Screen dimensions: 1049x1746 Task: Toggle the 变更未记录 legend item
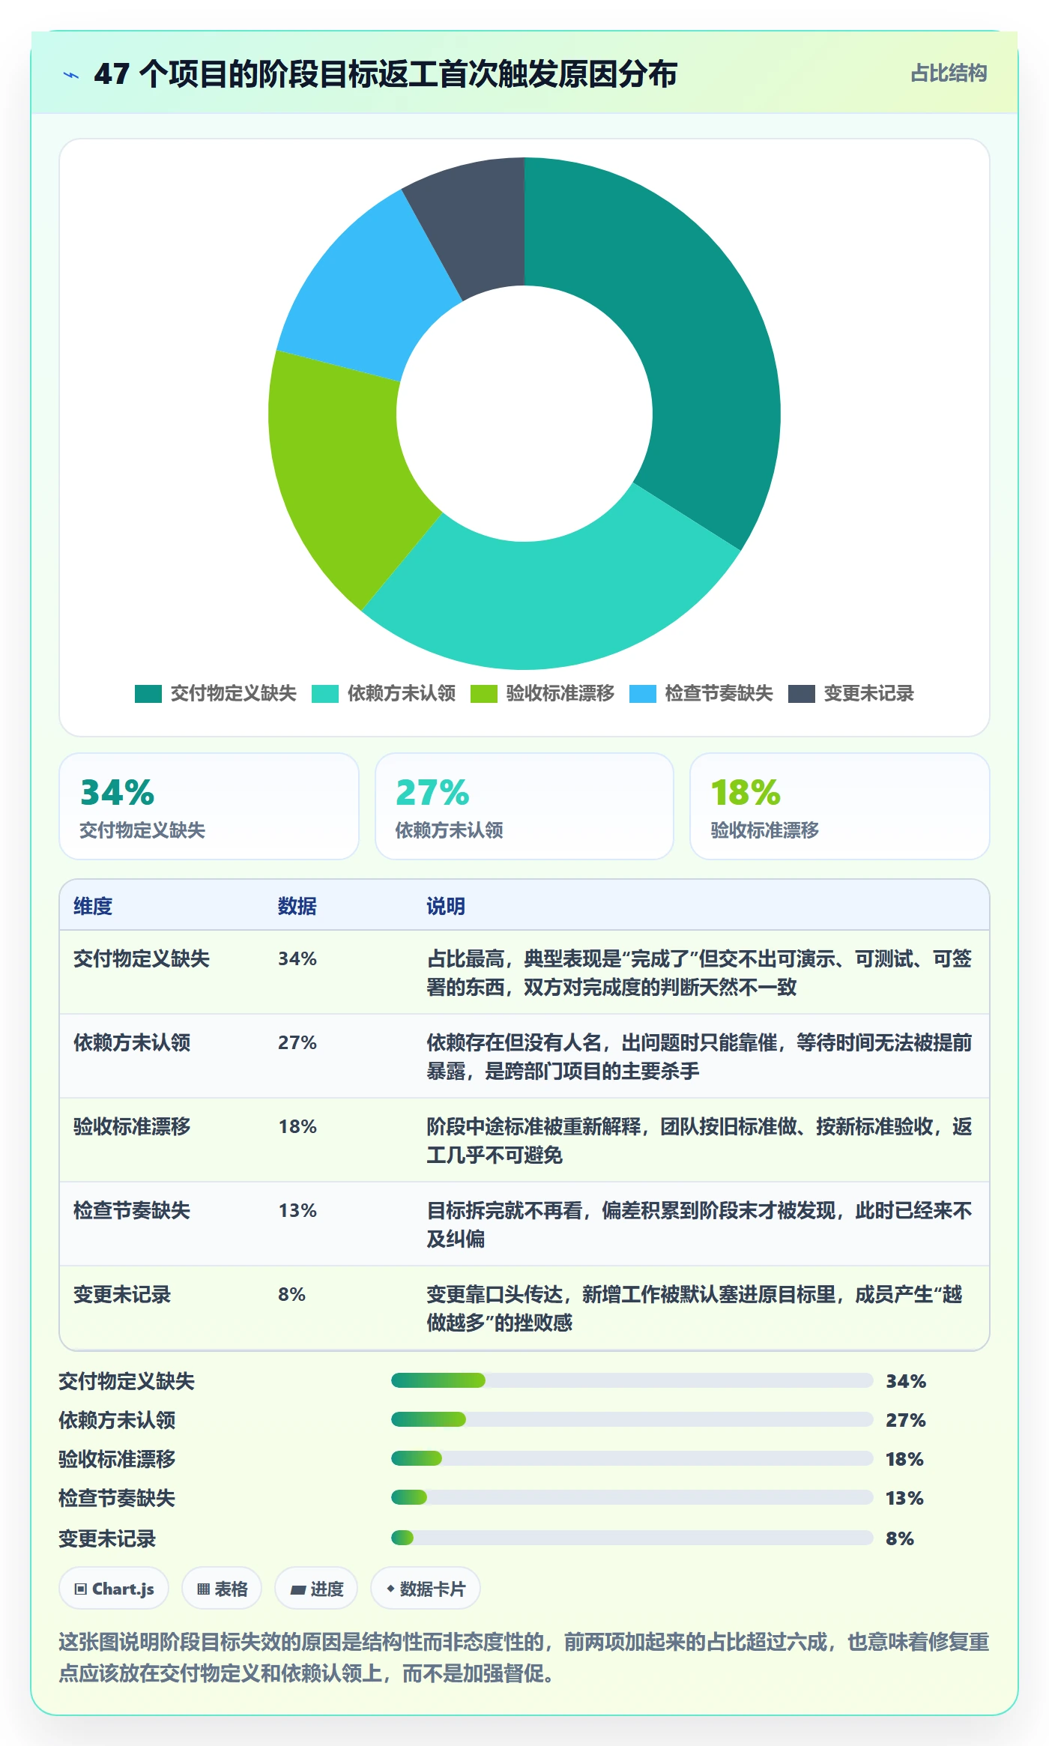tap(851, 694)
